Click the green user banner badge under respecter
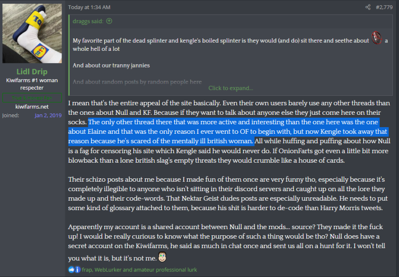This screenshot has width=399, height=277. click(x=32, y=97)
